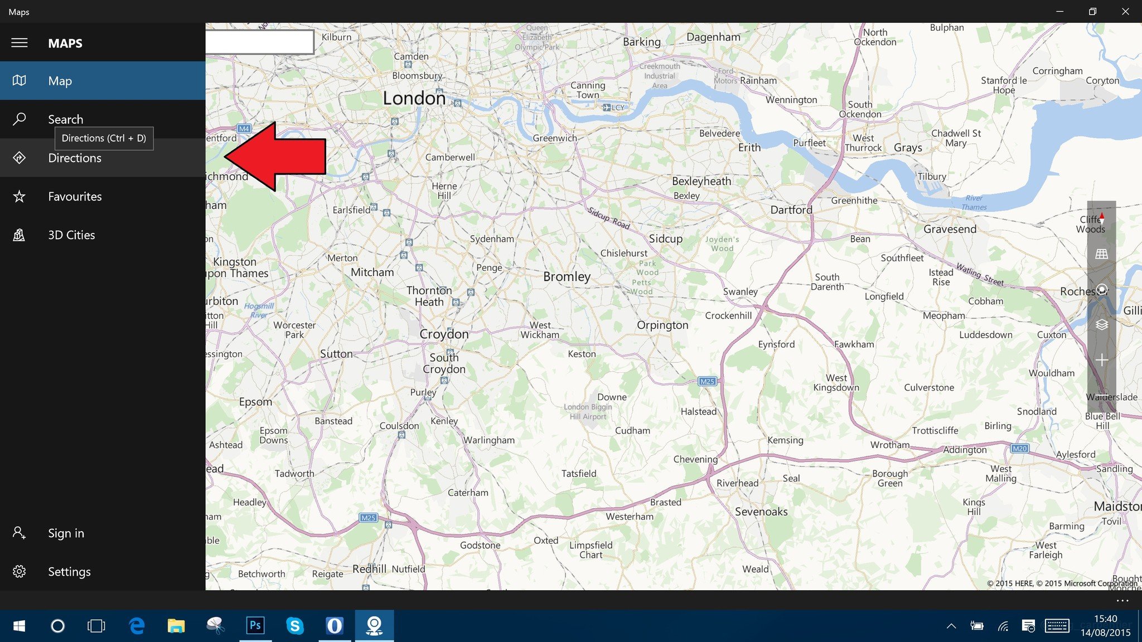Open the map views layers button

pos(1101,325)
